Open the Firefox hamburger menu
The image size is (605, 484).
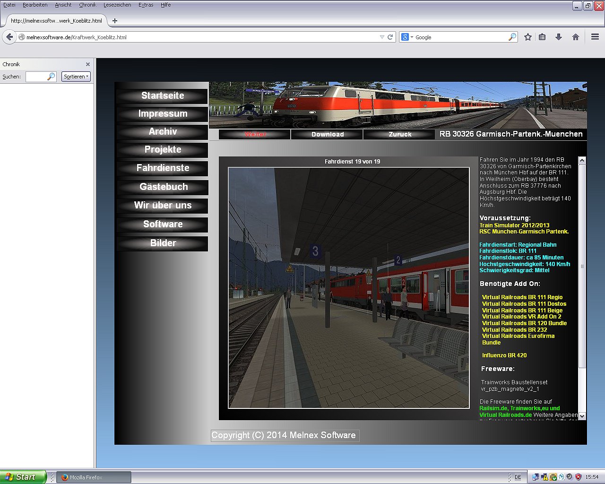pos(595,37)
